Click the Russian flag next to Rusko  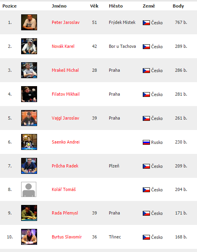(x=146, y=142)
